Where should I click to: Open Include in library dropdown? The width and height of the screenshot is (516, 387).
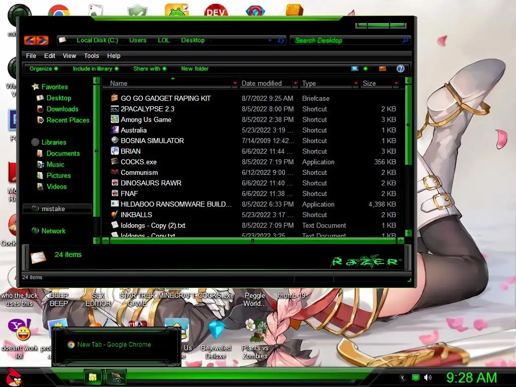point(95,69)
